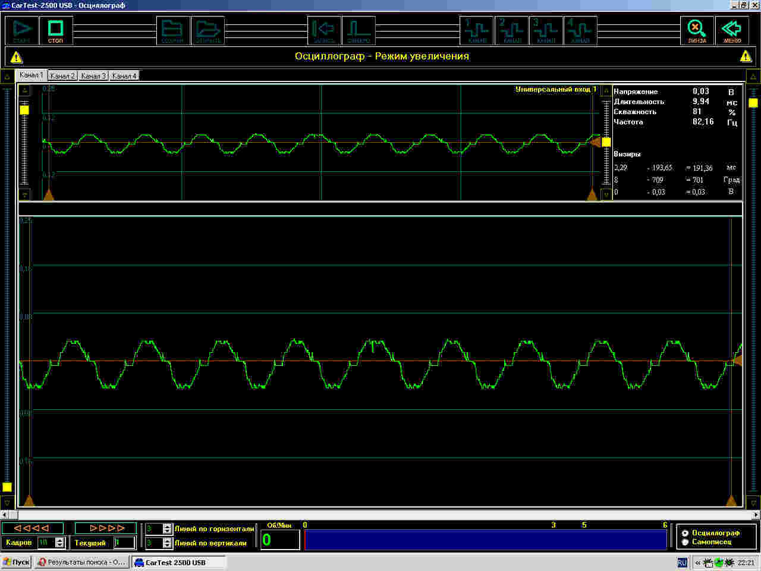
Task: Click left orange cursor marker in overview graph
Action: click(49, 194)
